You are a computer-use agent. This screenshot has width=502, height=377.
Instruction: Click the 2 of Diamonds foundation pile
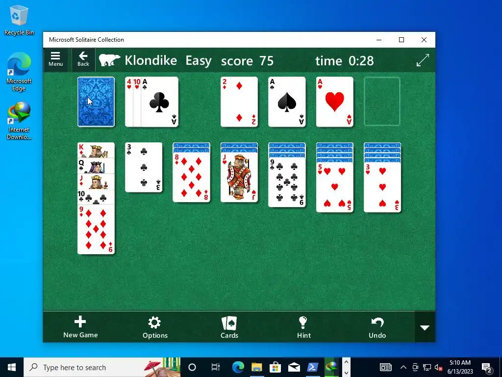tap(239, 102)
